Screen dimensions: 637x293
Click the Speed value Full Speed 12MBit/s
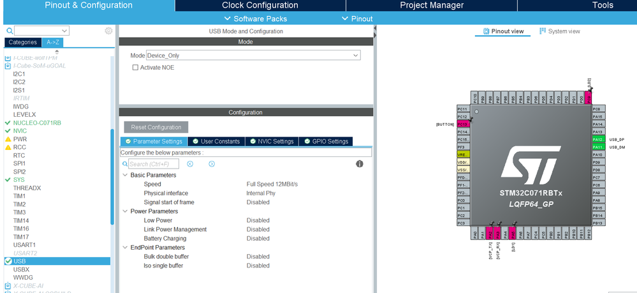point(272,184)
